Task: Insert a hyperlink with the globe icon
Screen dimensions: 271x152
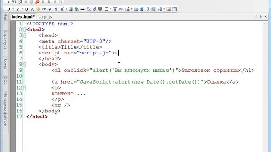Action: 77,9
